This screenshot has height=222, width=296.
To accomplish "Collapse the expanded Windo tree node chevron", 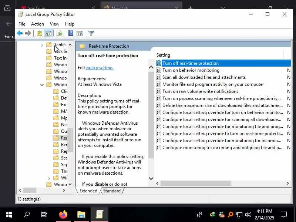I will pos(42,85).
